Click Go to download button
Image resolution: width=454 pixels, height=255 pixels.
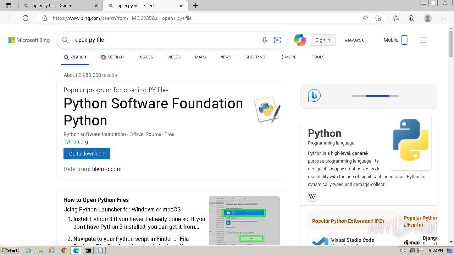click(87, 154)
